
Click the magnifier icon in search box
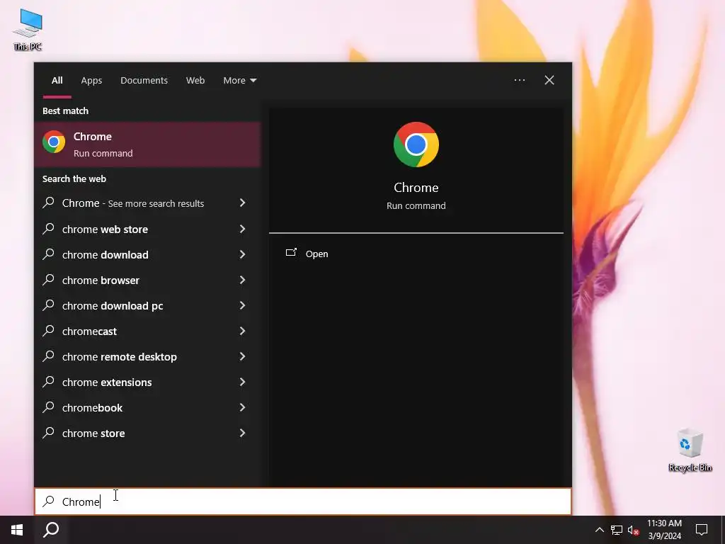(x=49, y=501)
